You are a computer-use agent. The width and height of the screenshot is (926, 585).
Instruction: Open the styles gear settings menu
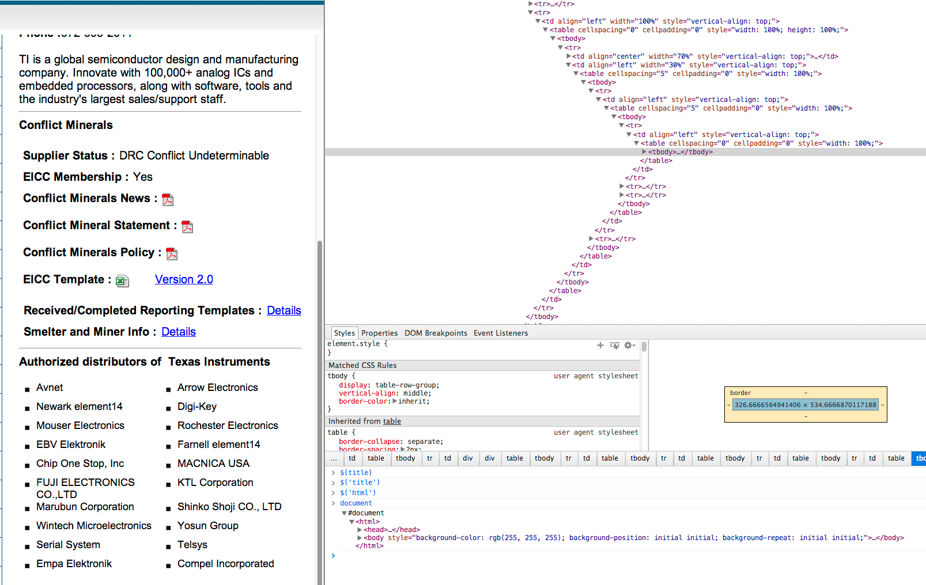pos(629,345)
